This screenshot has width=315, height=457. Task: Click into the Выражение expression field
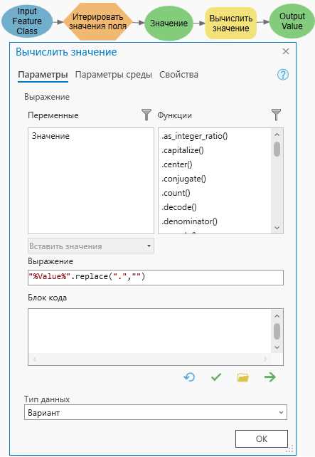(x=156, y=277)
